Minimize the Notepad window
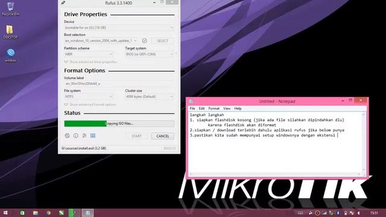386x217 pixels. [343, 101]
